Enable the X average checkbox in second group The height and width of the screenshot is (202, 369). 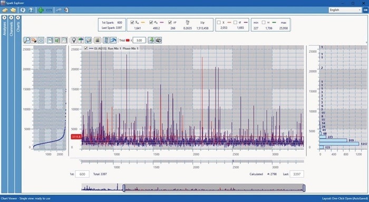pos(219,22)
